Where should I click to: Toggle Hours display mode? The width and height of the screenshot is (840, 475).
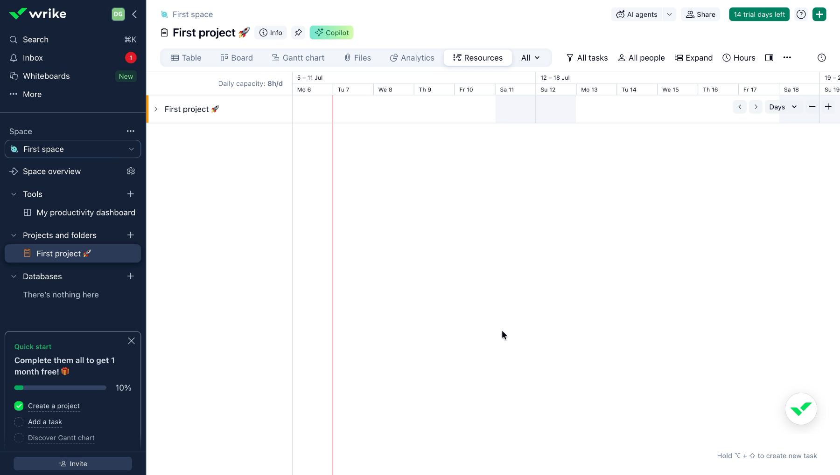(x=739, y=58)
